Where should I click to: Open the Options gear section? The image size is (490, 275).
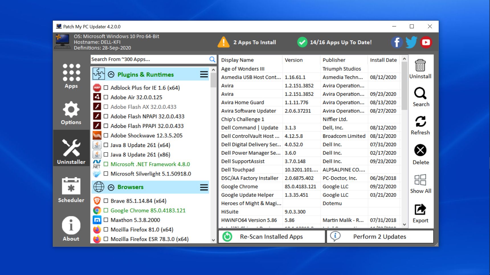pyautogui.click(x=71, y=113)
